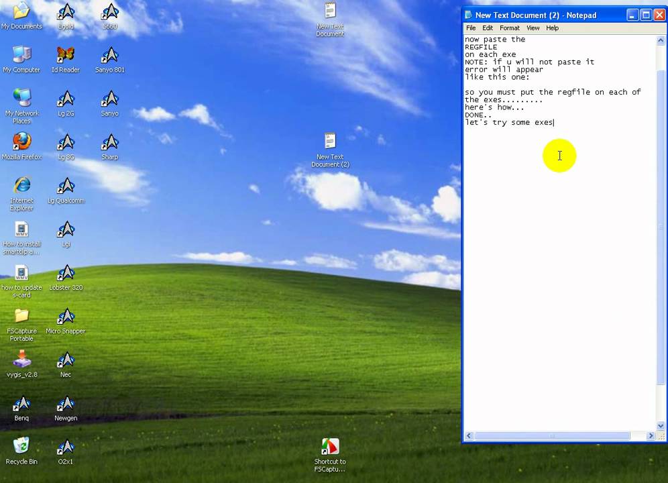The width and height of the screenshot is (668, 483).
Task: Select the O2x1 shortcut icon
Action: (x=66, y=452)
